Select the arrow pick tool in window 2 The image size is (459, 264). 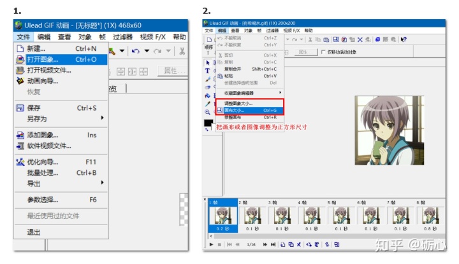[x=208, y=63]
